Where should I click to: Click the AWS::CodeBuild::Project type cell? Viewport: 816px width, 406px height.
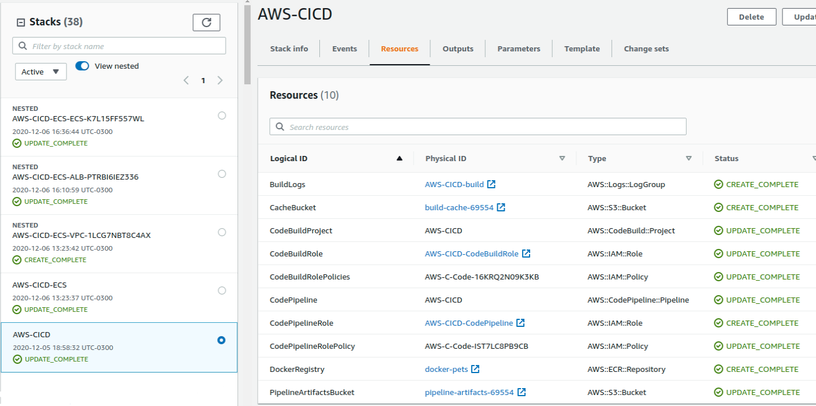(631, 230)
